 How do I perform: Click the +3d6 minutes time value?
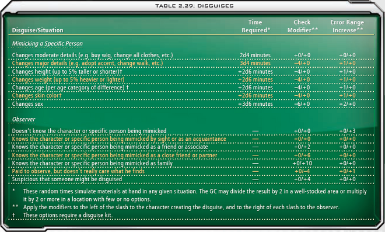point(256,104)
